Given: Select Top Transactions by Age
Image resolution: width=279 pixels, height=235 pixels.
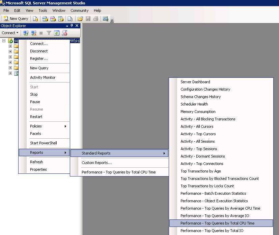Looking at the screenshot, I should click(x=221, y=171).
